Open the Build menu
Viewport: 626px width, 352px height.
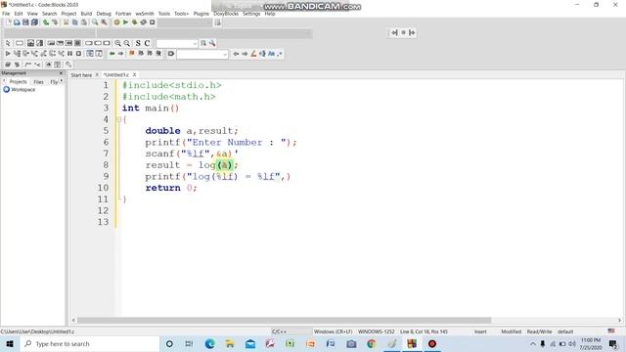click(x=86, y=14)
